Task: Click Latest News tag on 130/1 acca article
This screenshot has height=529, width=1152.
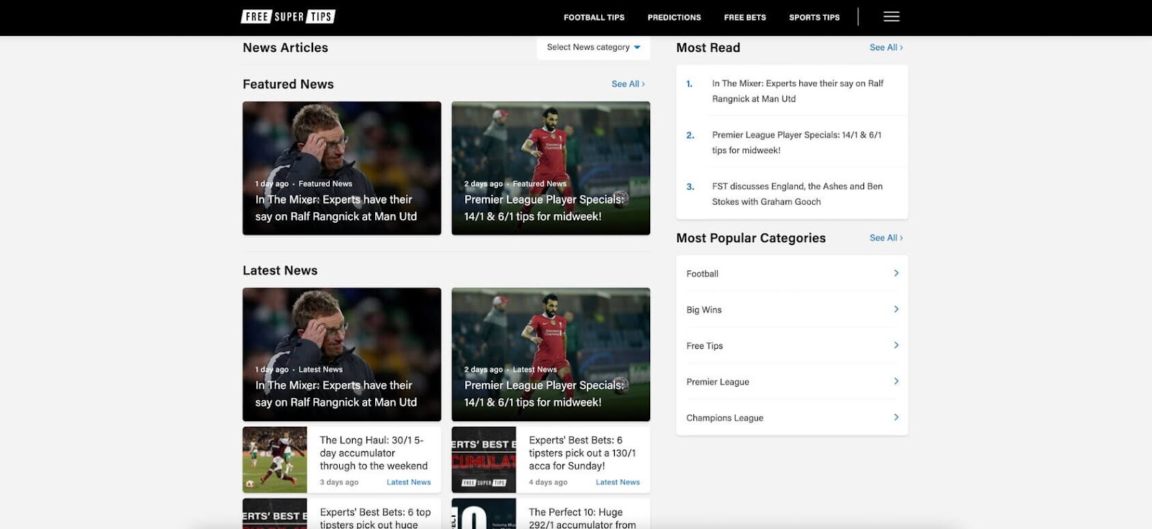Action: pos(617,482)
